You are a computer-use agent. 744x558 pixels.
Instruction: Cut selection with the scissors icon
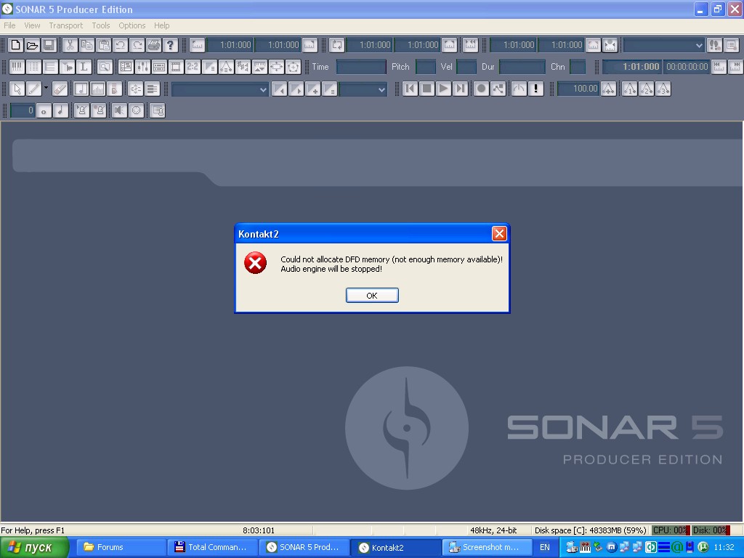70,45
